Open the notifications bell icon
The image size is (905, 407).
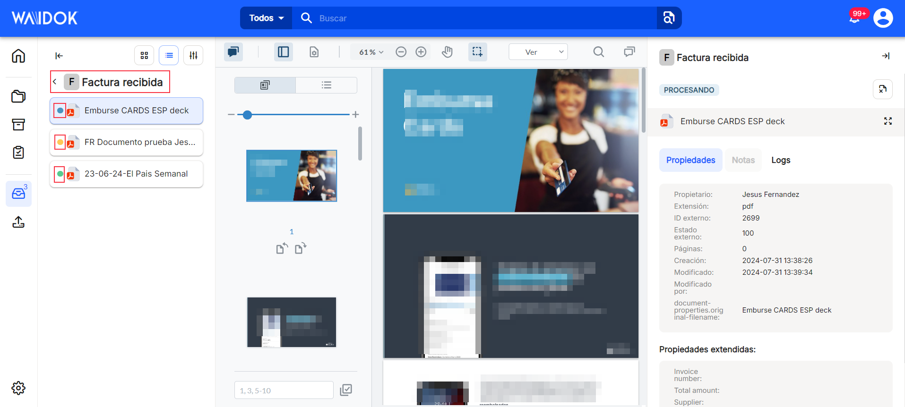tap(854, 18)
